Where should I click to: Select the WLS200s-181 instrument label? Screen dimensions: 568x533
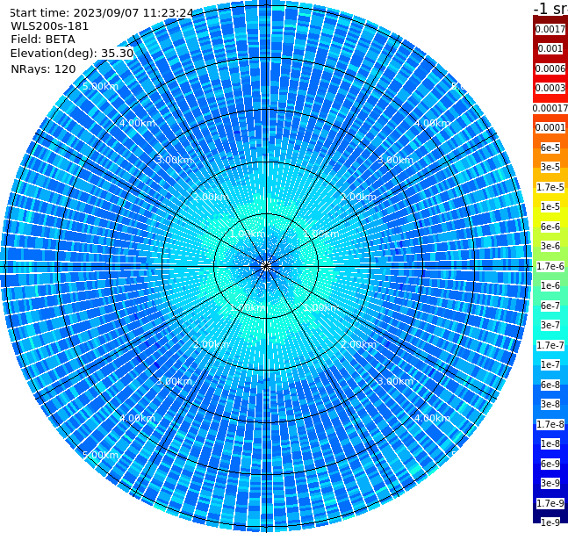50,26
